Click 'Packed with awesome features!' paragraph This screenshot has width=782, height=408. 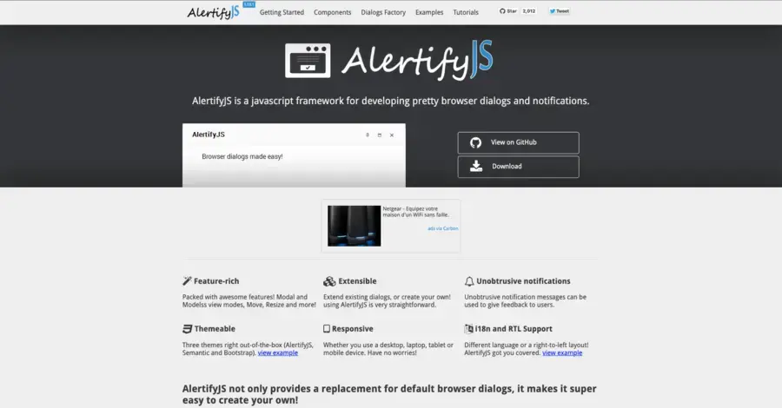[x=249, y=301]
